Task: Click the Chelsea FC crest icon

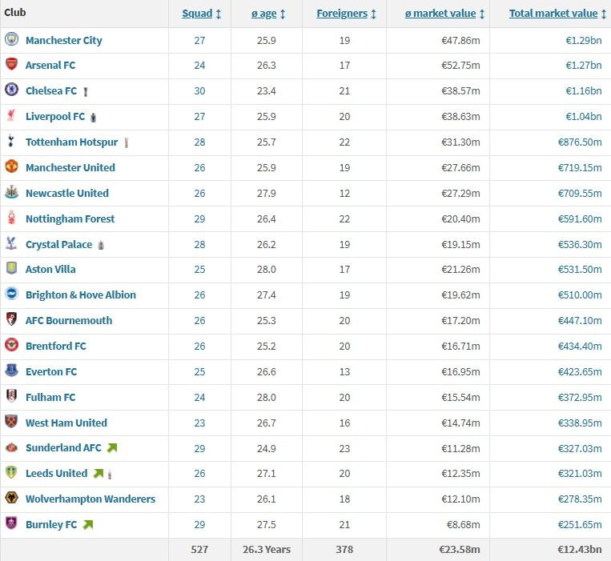Action: 11,90
